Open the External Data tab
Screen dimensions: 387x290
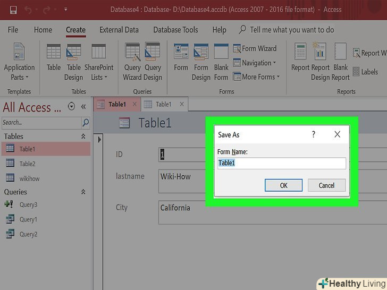(x=119, y=30)
